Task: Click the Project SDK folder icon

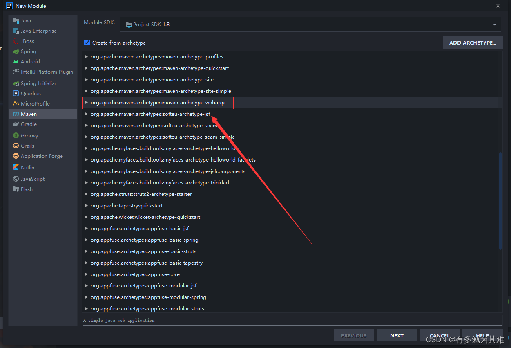Action: point(129,25)
